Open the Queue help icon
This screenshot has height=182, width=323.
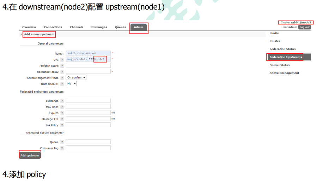[62, 142]
